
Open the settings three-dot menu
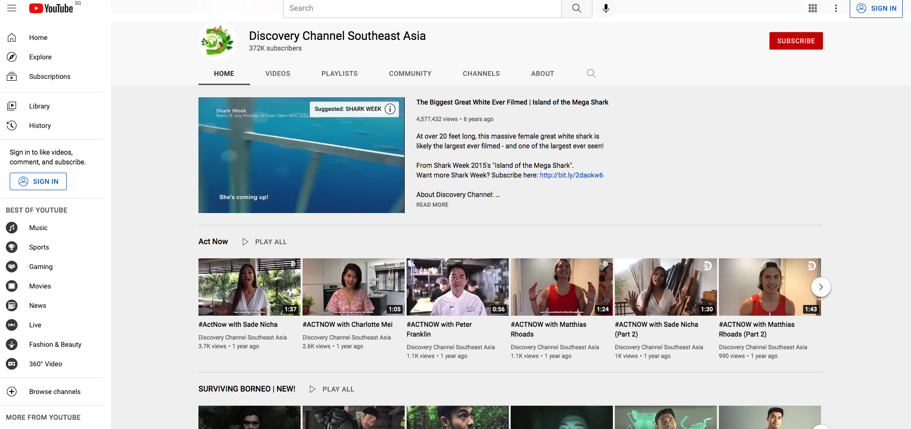point(836,8)
